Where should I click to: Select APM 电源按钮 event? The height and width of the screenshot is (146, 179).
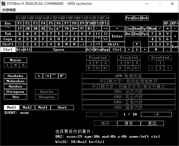[129, 76]
